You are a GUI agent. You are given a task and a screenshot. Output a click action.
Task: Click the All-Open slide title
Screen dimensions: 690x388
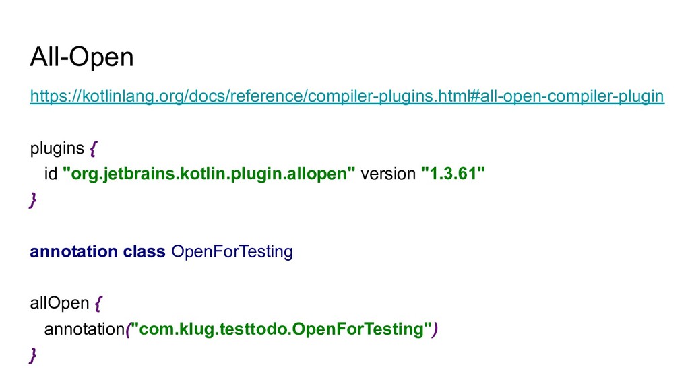click(x=82, y=58)
